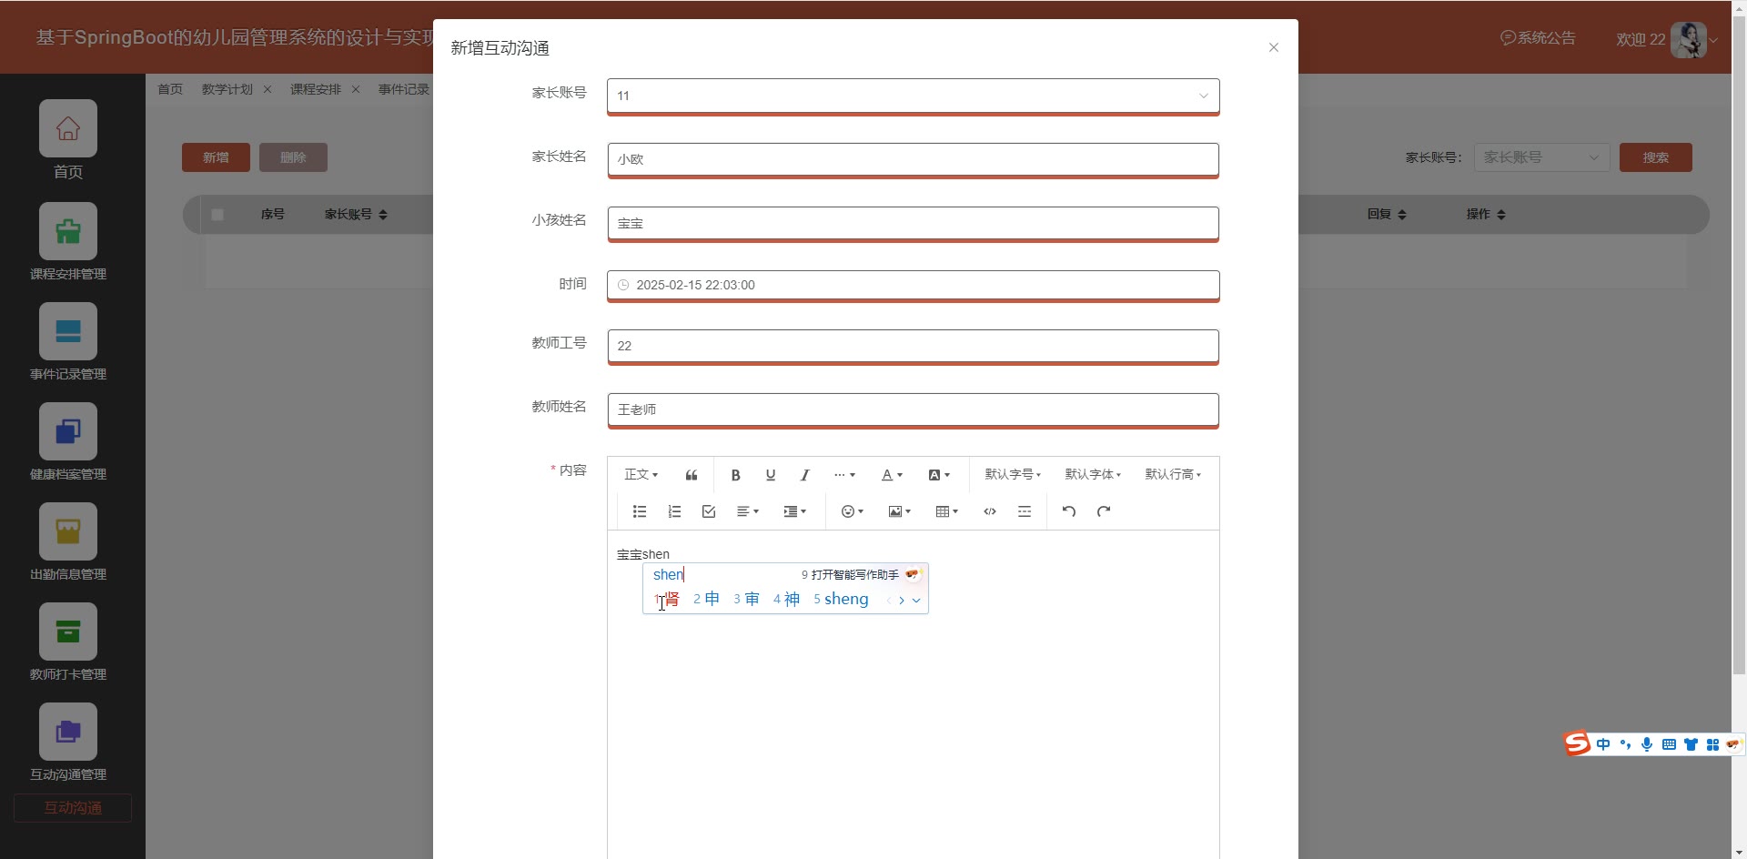Apply underline formatting in editor
Screen dimensions: 1747x859
tap(770, 475)
